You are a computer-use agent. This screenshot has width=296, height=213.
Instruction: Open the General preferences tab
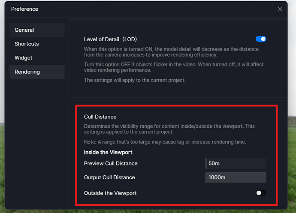pyautogui.click(x=37, y=30)
